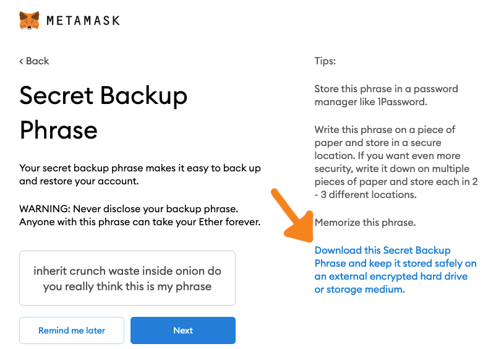
Task: Download the Secret Backup Phrase link
Action: click(x=395, y=270)
